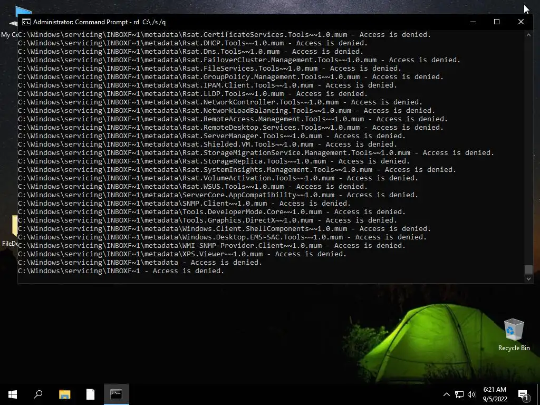Viewport: 540px width, 405px height.
Task: Click the Rsat.IPAM.Client.Tools line
Action: coord(208,85)
